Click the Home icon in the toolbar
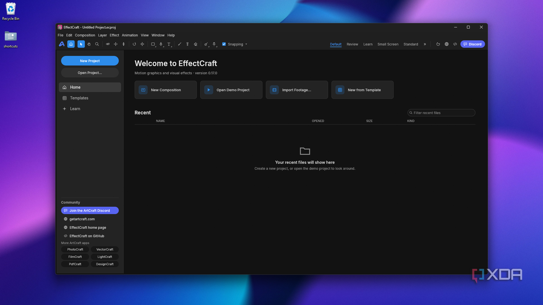Screen dimensions: 543x305 [71, 44]
